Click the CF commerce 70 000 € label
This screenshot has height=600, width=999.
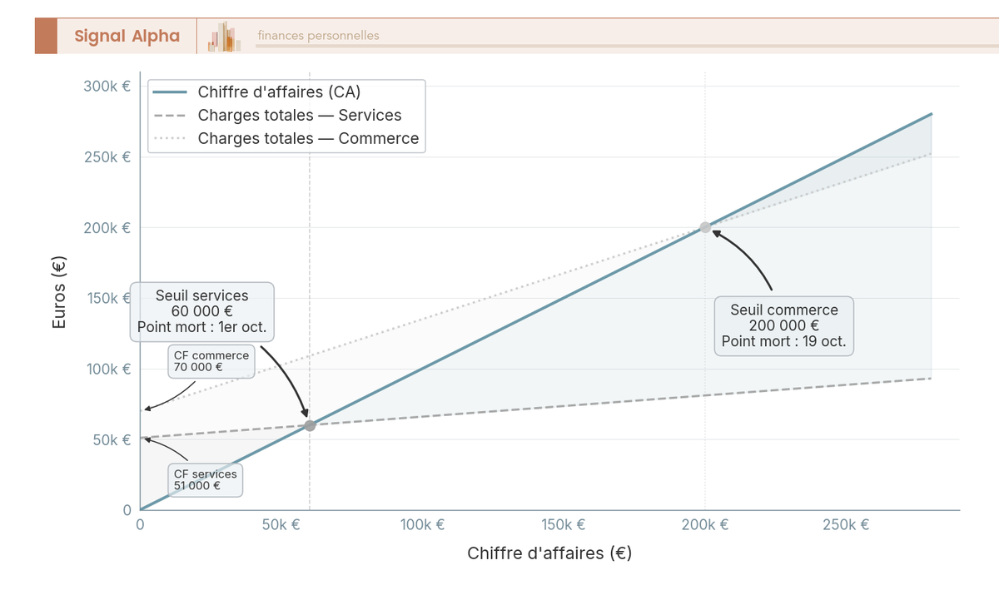tap(211, 361)
